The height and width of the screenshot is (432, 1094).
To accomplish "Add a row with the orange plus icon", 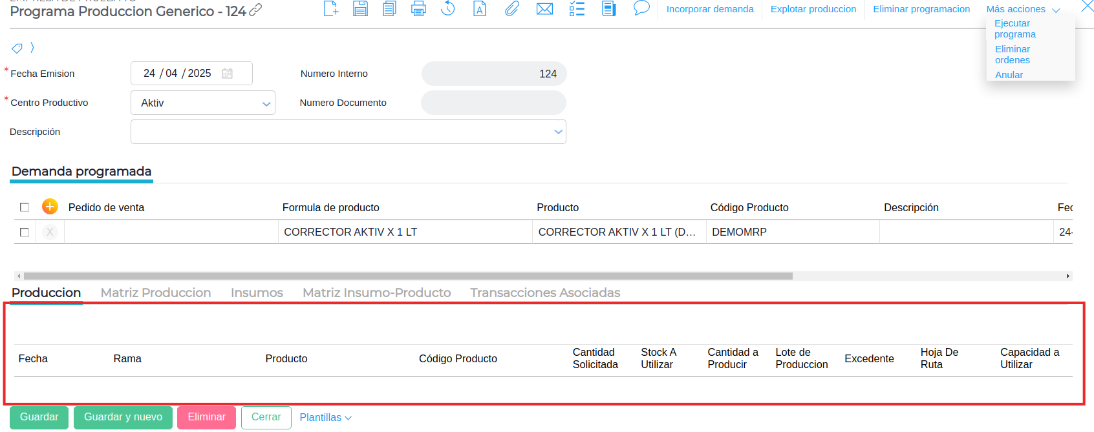I will (50, 207).
